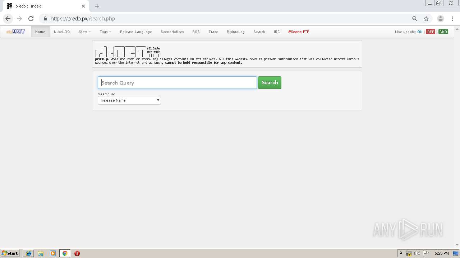
Task: Open the Chrome profile avatar
Action: click(441, 19)
